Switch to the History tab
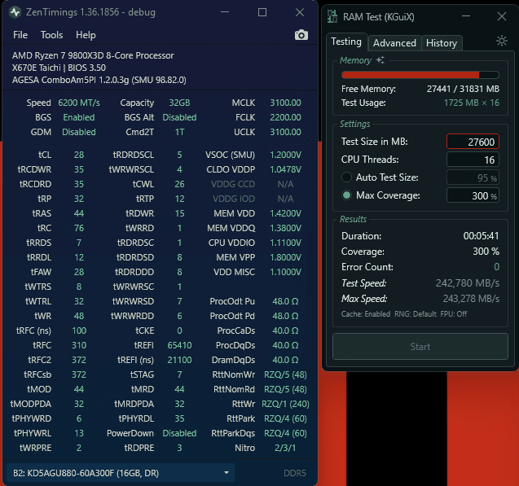The width and height of the screenshot is (519, 486). click(442, 43)
